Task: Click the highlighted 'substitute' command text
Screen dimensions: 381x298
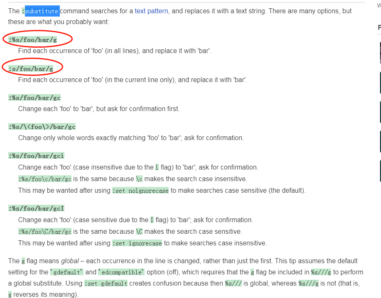Action: coord(42,11)
